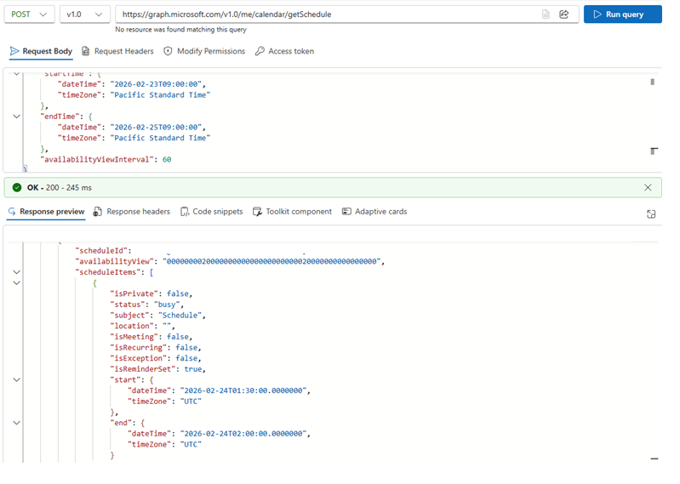Click the "isMeeting": false line
Screen dimensions: 680x484
pos(151,337)
